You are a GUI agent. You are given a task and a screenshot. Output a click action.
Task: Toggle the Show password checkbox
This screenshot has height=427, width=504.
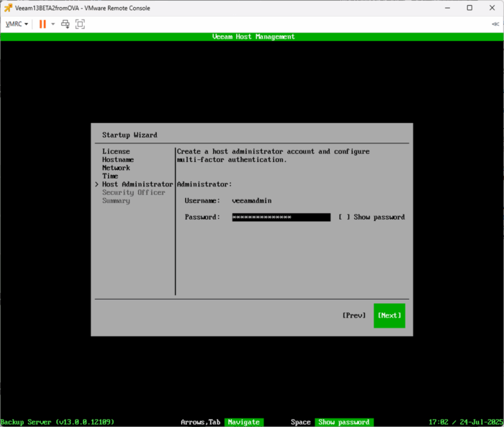pyautogui.click(x=344, y=217)
